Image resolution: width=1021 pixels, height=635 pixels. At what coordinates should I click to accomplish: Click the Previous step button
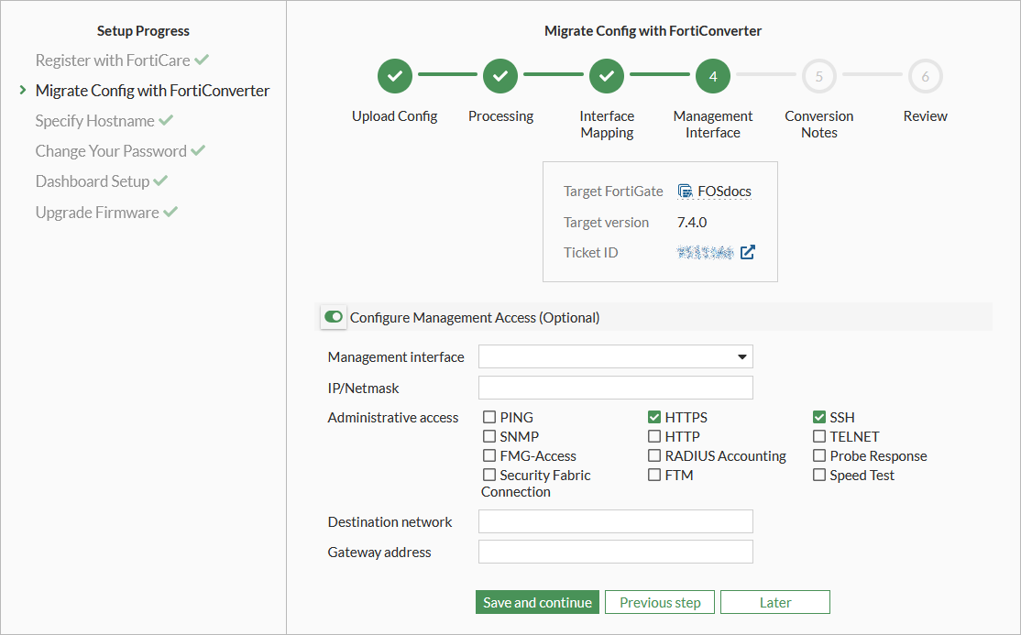coord(660,602)
